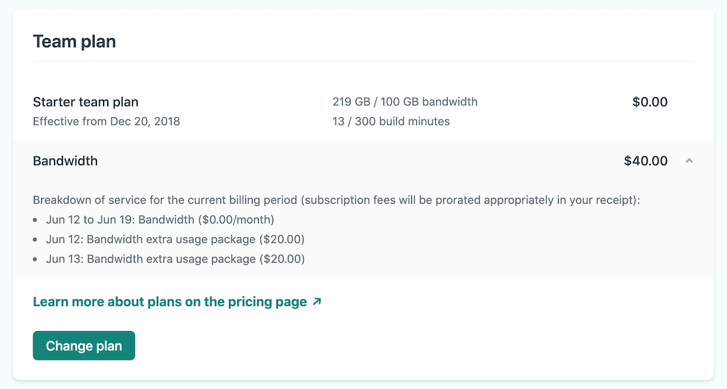This screenshot has width=727, height=389.
Task: Click the external link arrow icon
Action: 316,301
